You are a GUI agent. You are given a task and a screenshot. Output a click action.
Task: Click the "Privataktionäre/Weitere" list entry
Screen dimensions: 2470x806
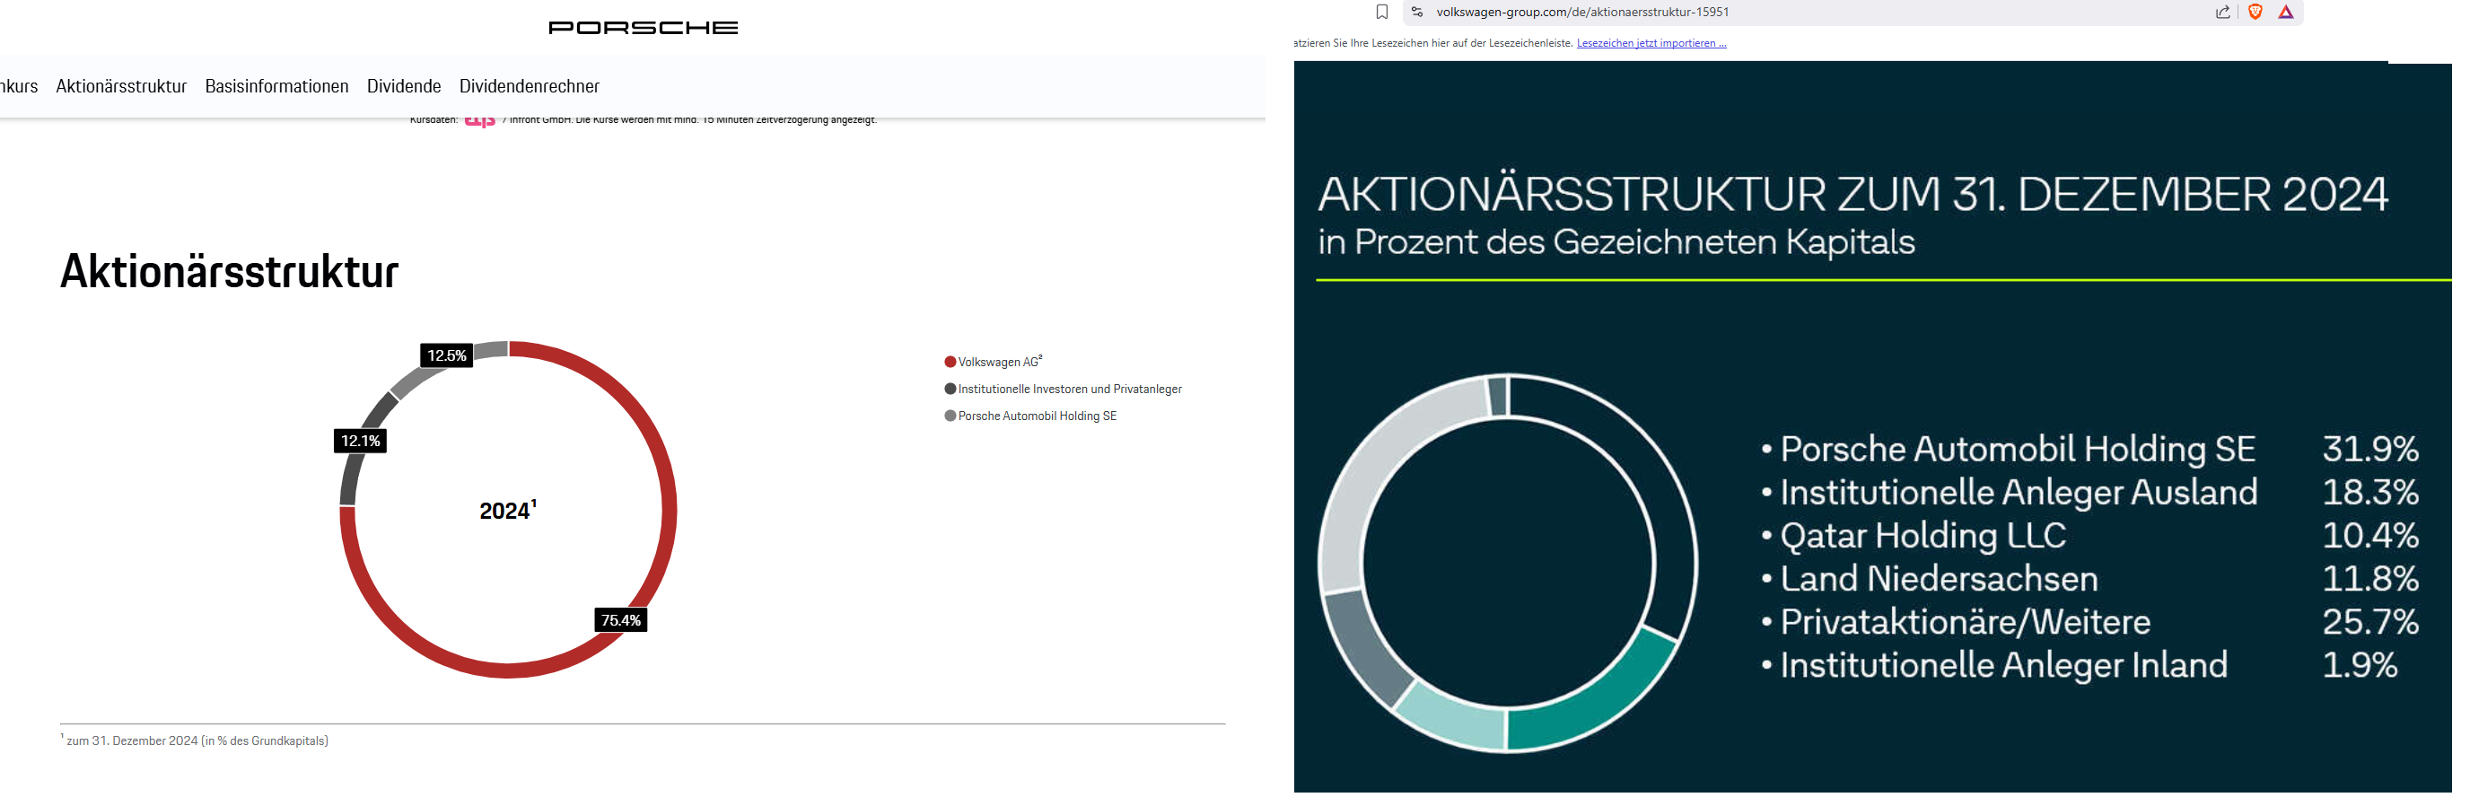tap(1966, 621)
